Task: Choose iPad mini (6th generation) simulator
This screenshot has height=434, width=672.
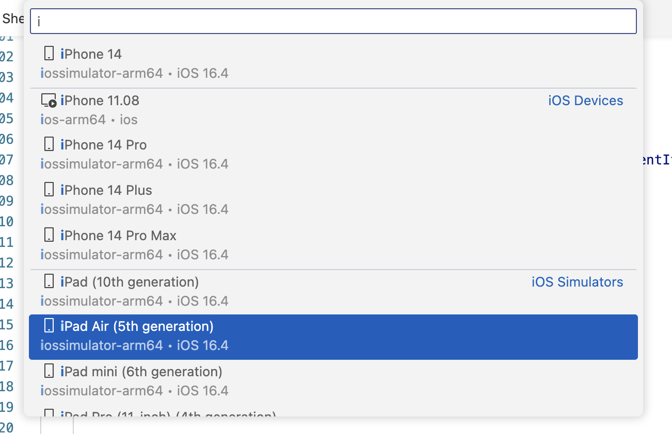Action: click(206, 380)
